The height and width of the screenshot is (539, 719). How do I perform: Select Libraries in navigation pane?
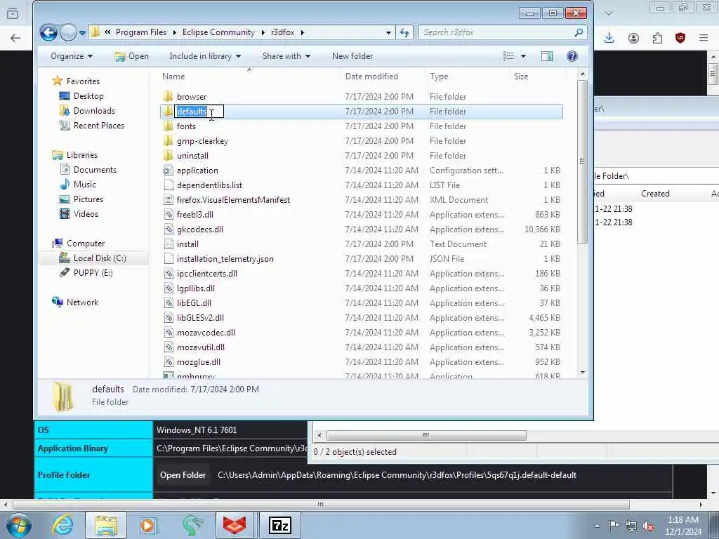pos(81,155)
